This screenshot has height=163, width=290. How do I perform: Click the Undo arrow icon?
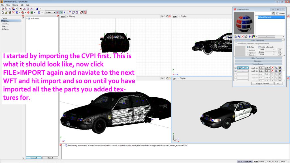point(35,12)
